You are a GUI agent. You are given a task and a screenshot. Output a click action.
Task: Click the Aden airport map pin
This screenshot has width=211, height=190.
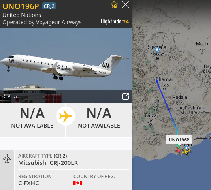(x=186, y=148)
